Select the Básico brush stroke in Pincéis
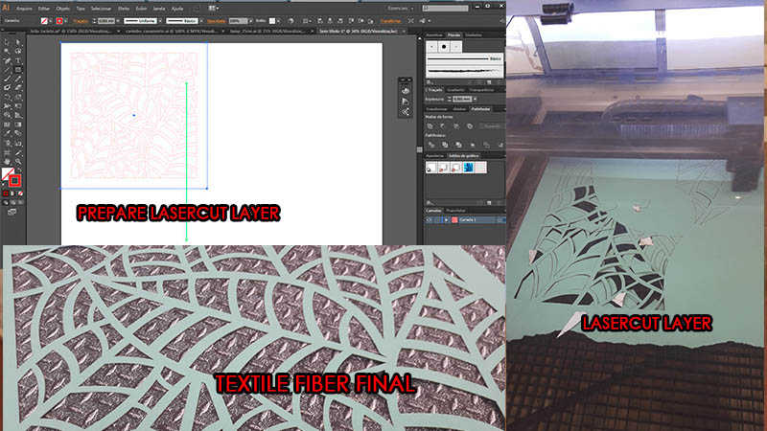The image size is (767, 431). click(x=464, y=58)
